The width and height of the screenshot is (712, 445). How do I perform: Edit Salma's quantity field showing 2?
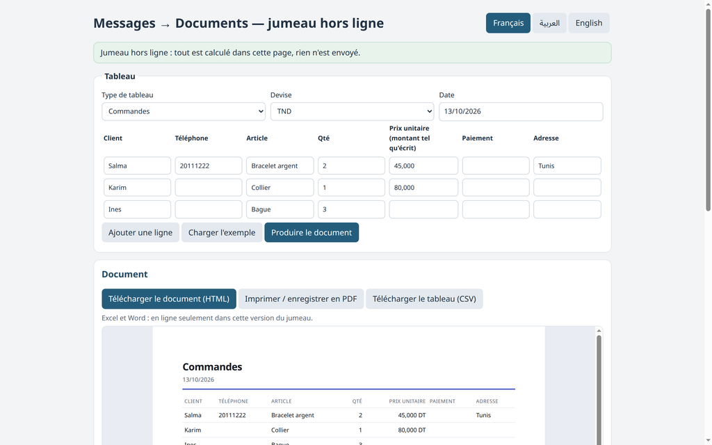click(x=351, y=165)
